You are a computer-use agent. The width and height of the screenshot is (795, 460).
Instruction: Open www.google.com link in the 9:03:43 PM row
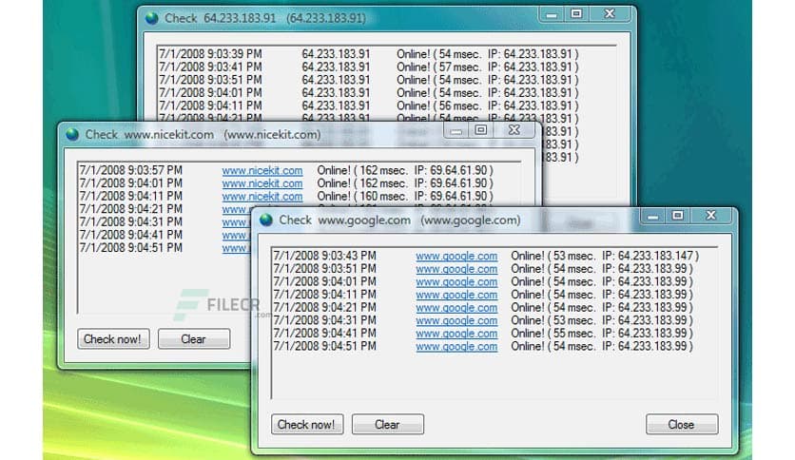click(456, 256)
